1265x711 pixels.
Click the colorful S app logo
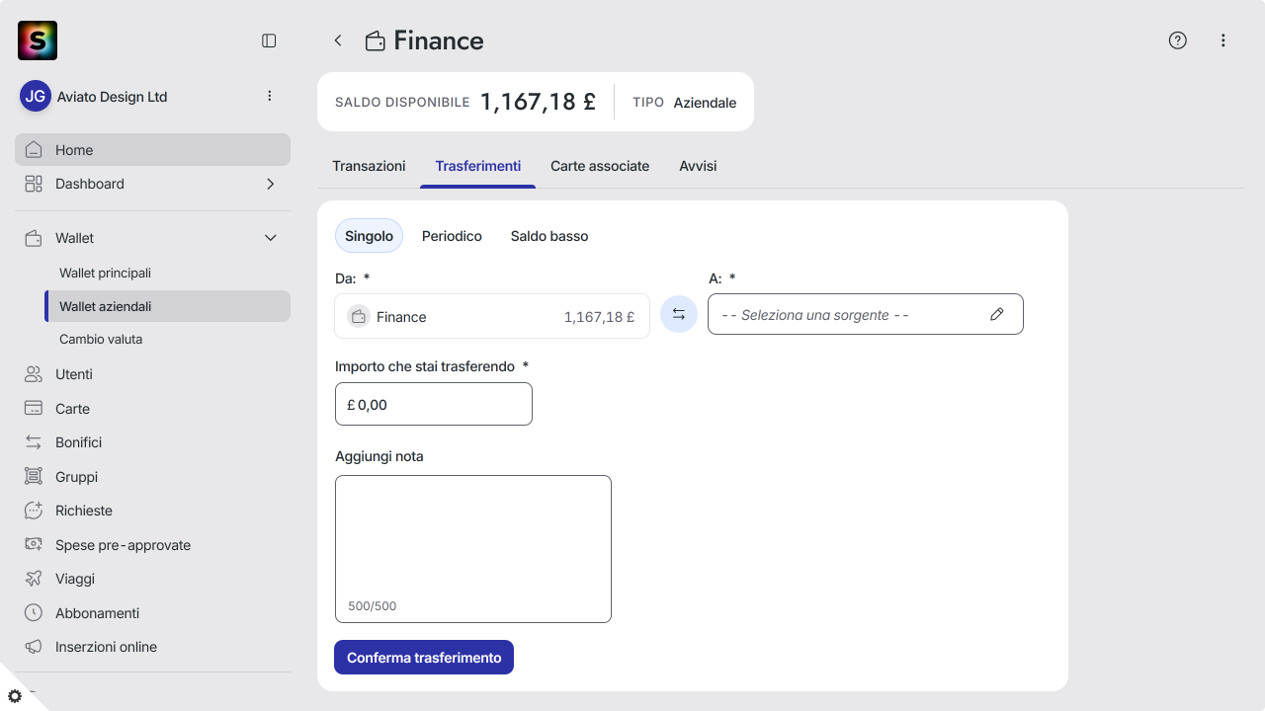pyautogui.click(x=38, y=40)
